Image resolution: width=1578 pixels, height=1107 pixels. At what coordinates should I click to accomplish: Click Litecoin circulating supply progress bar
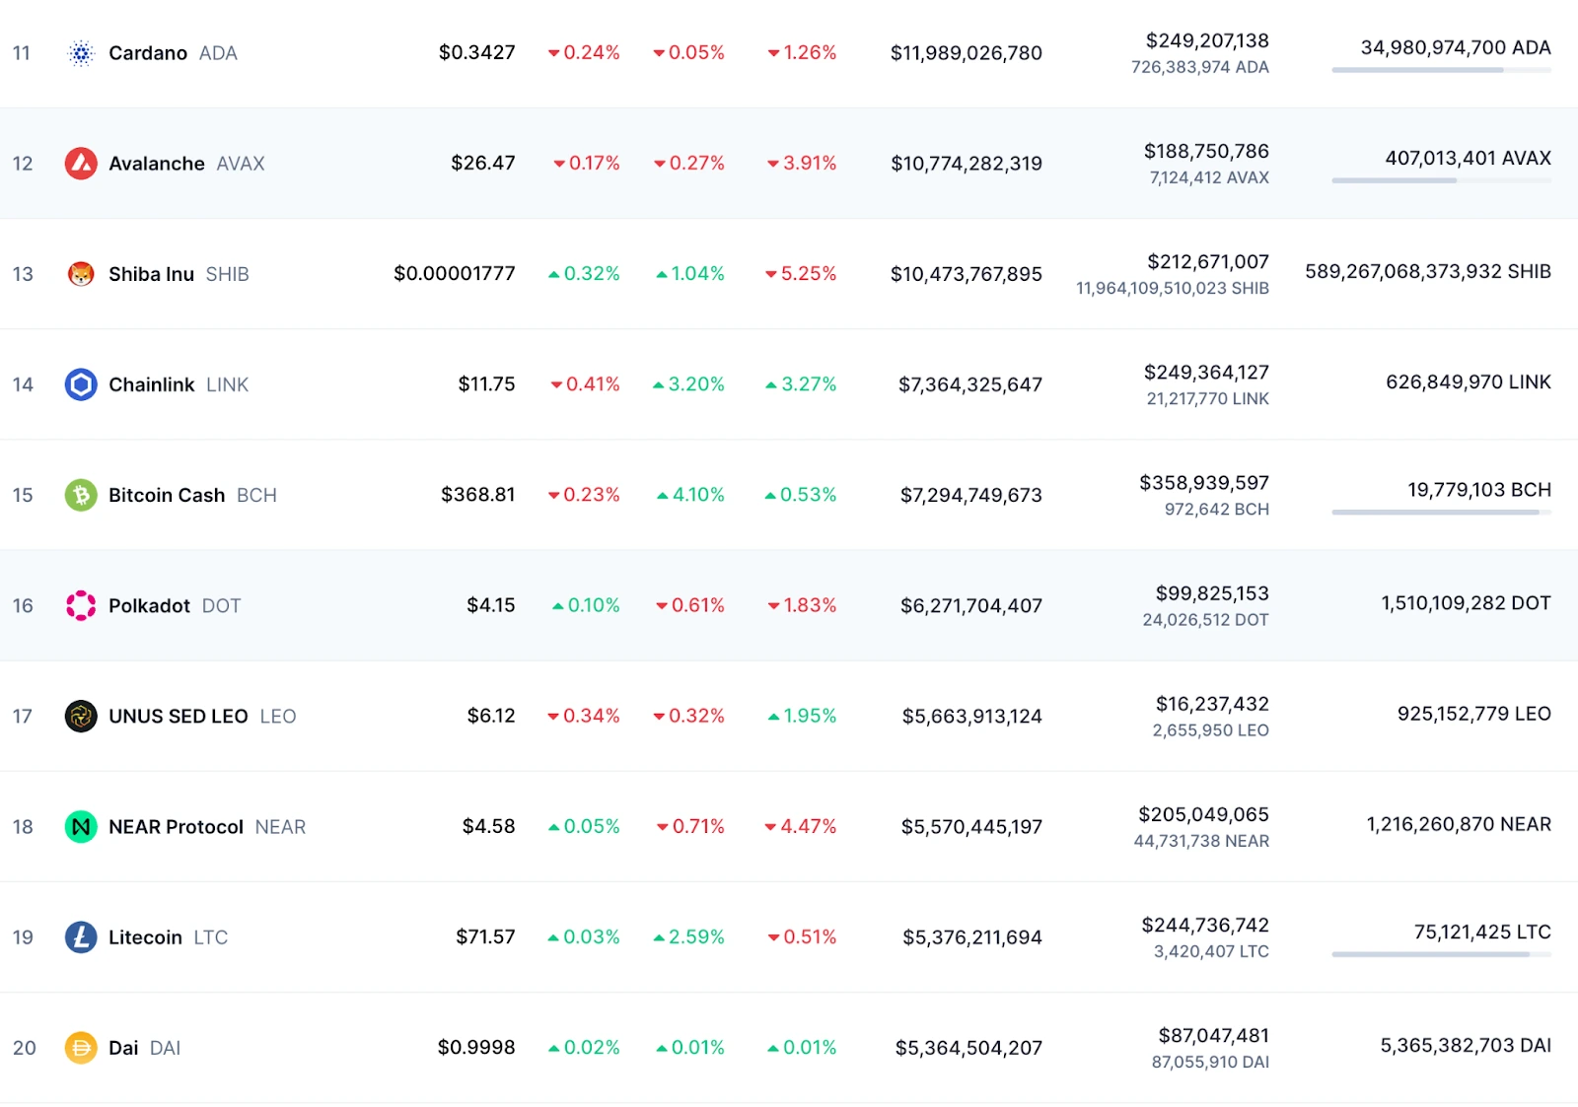tap(1441, 953)
